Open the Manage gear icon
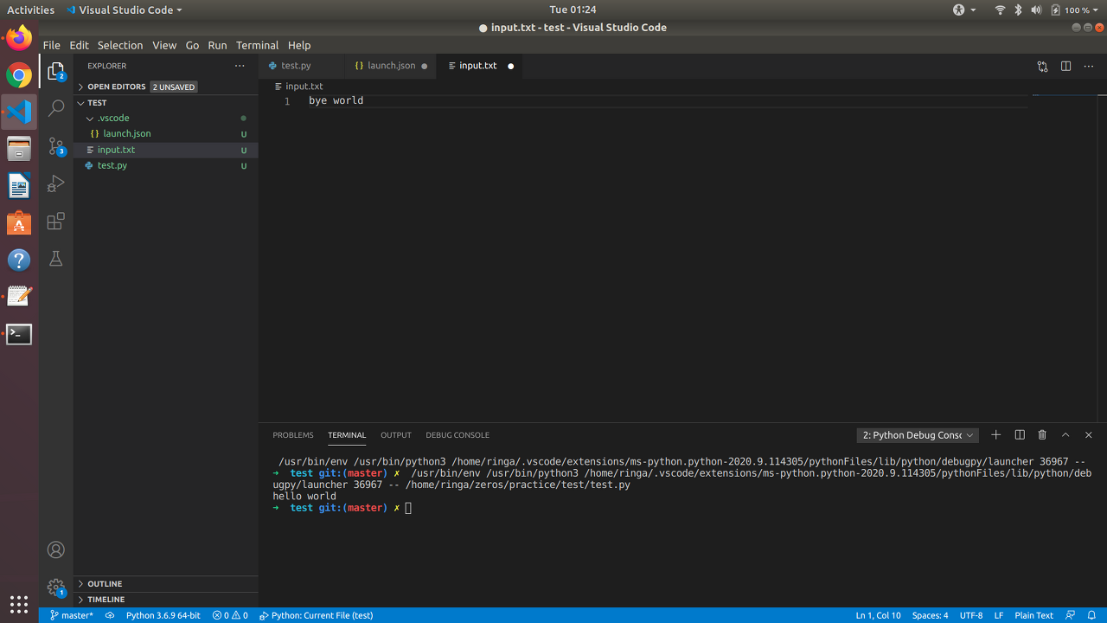This screenshot has height=623, width=1107. click(56, 588)
